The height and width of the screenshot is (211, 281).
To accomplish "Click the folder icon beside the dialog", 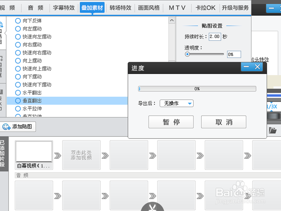I will pyautogui.click(x=273, y=130).
